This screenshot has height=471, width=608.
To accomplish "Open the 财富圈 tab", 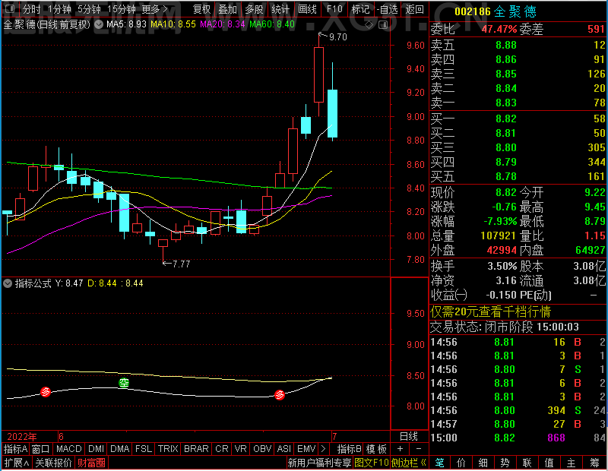I will click(x=91, y=463).
